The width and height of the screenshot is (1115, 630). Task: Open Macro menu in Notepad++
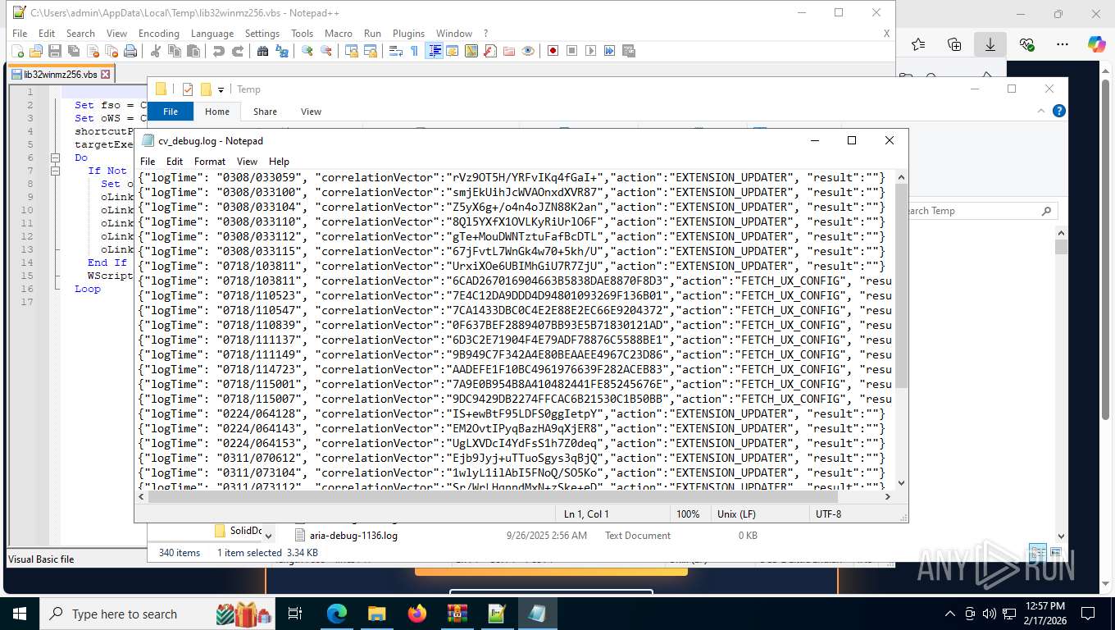click(x=339, y=34)
